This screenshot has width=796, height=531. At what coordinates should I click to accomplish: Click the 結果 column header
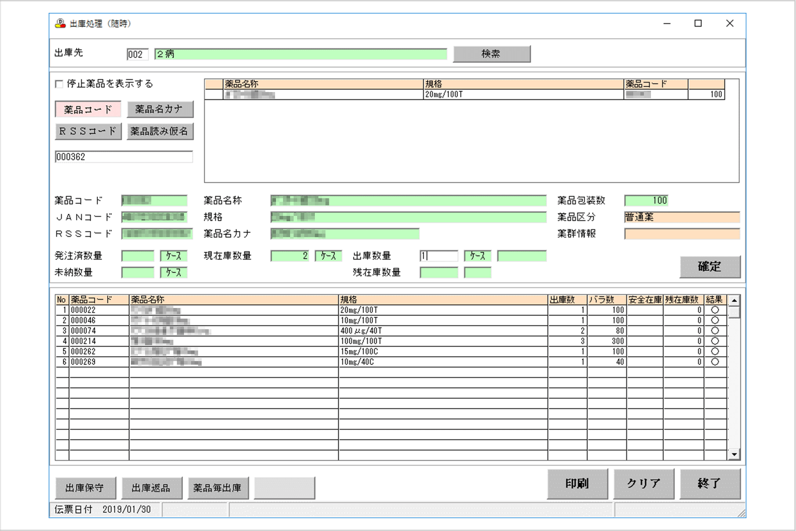[x=716, y=300]
